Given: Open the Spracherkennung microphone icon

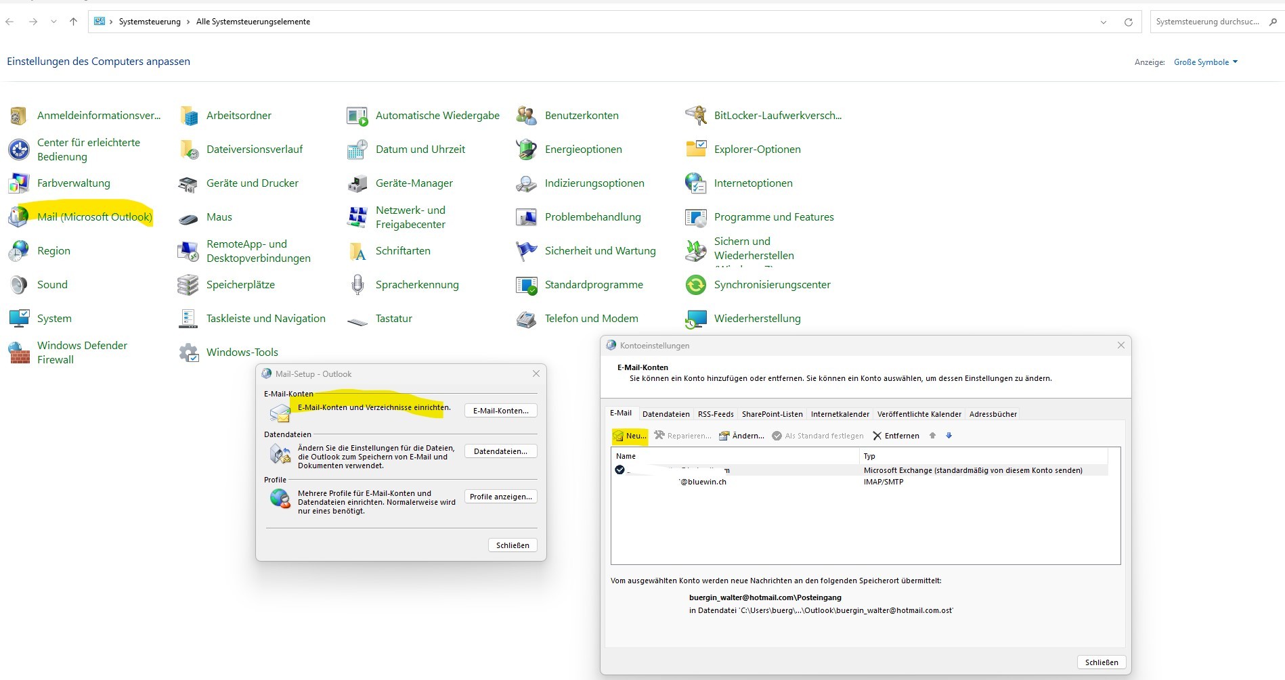Looking at the screenshot, I should tap(357, 285).
